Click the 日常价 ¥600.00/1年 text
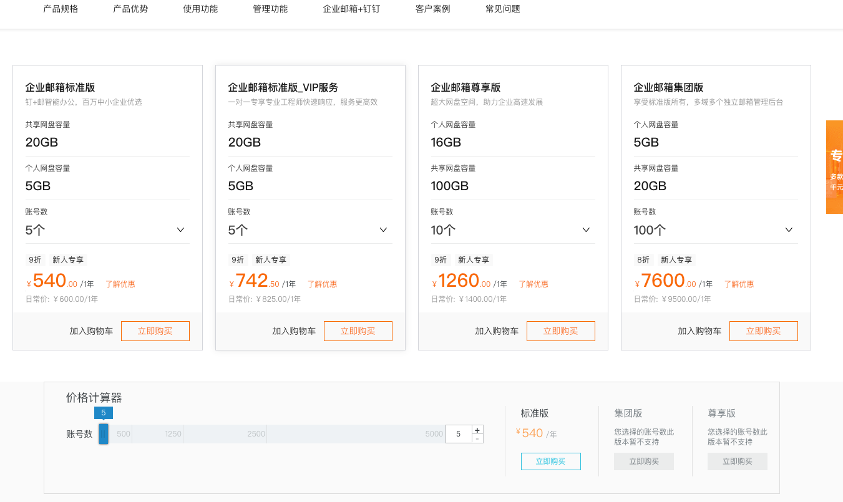843x502 pixels. (62, 299)
